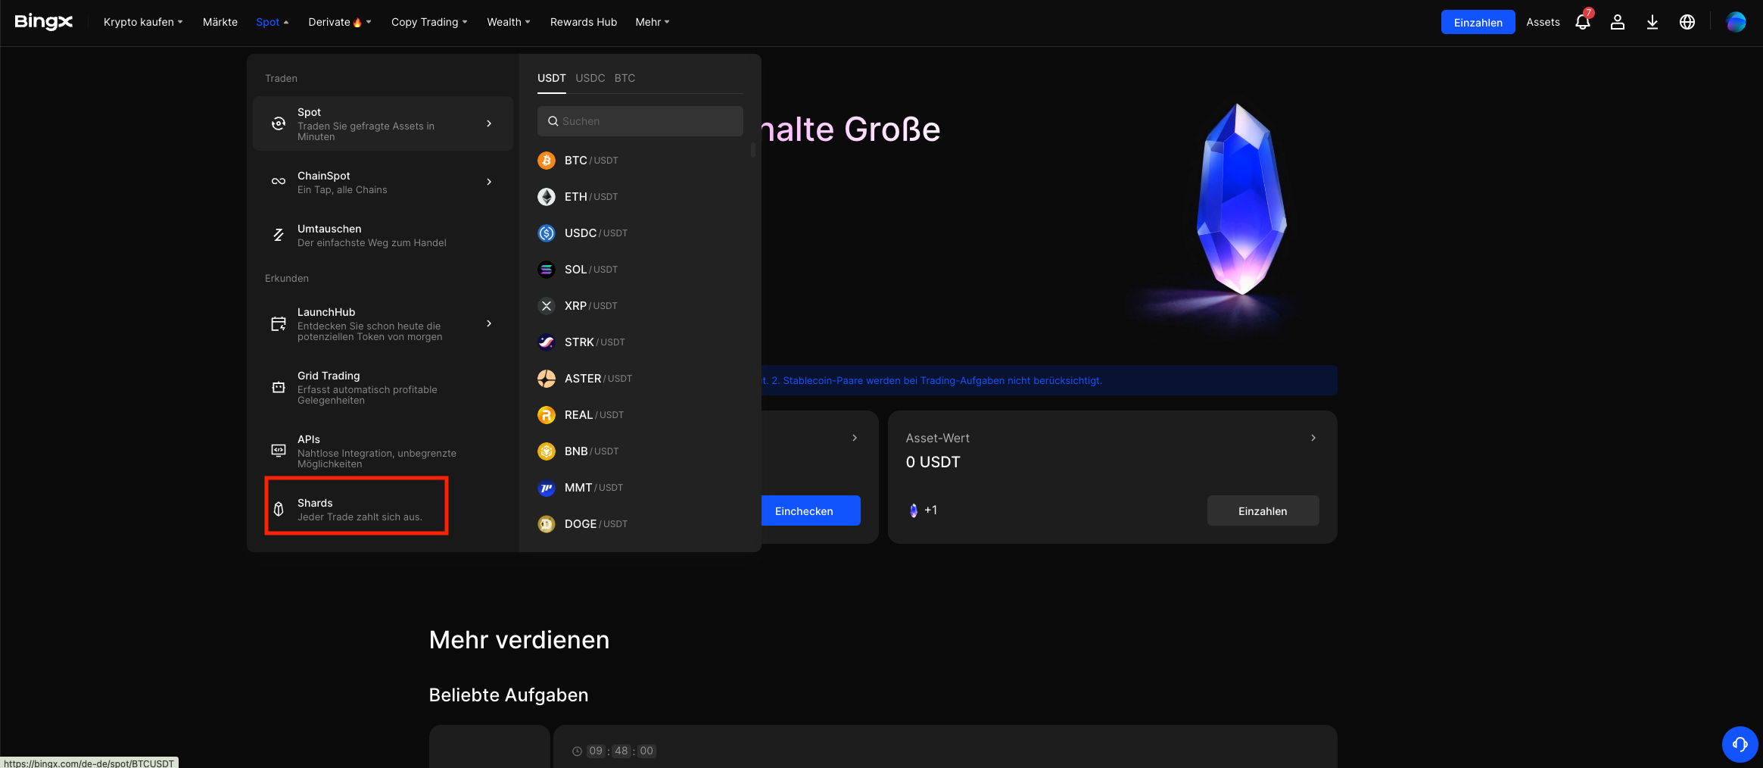Open the Copy Trading dropdown menu

428,22
